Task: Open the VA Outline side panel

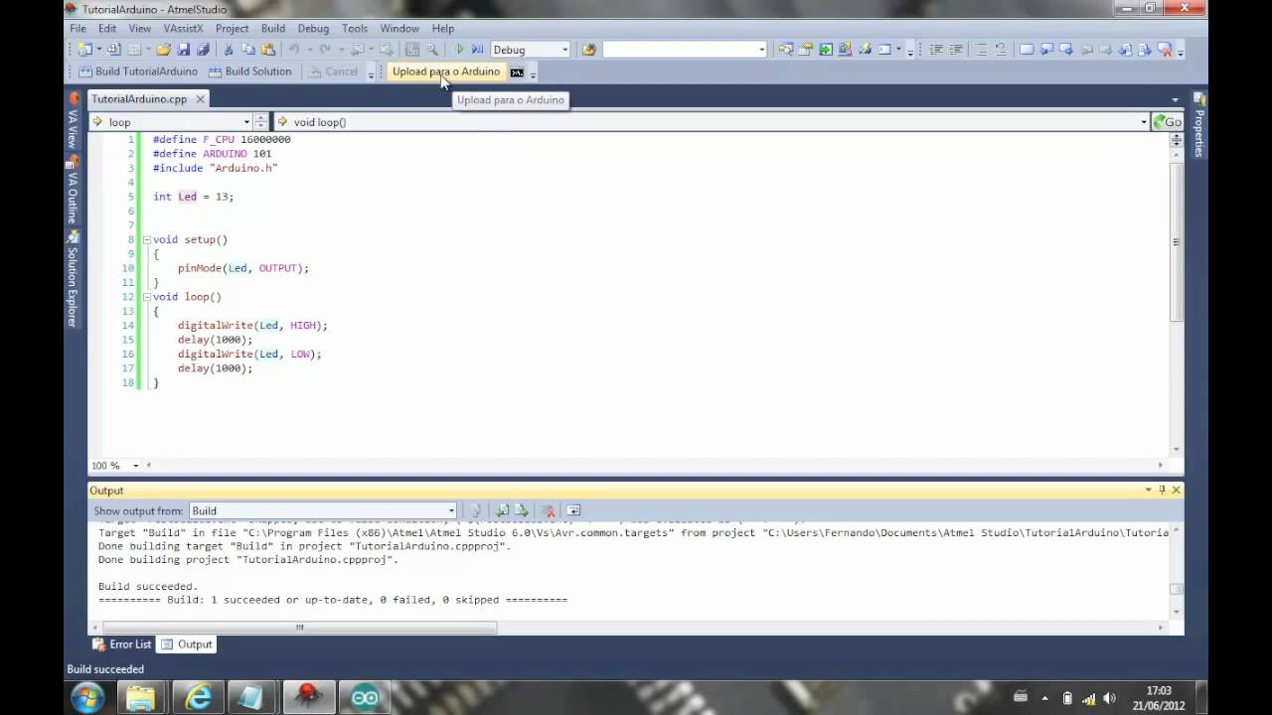Action: coord(73,189)
